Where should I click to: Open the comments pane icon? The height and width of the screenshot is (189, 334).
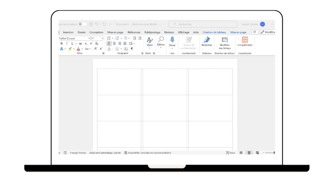click(255, 32)
